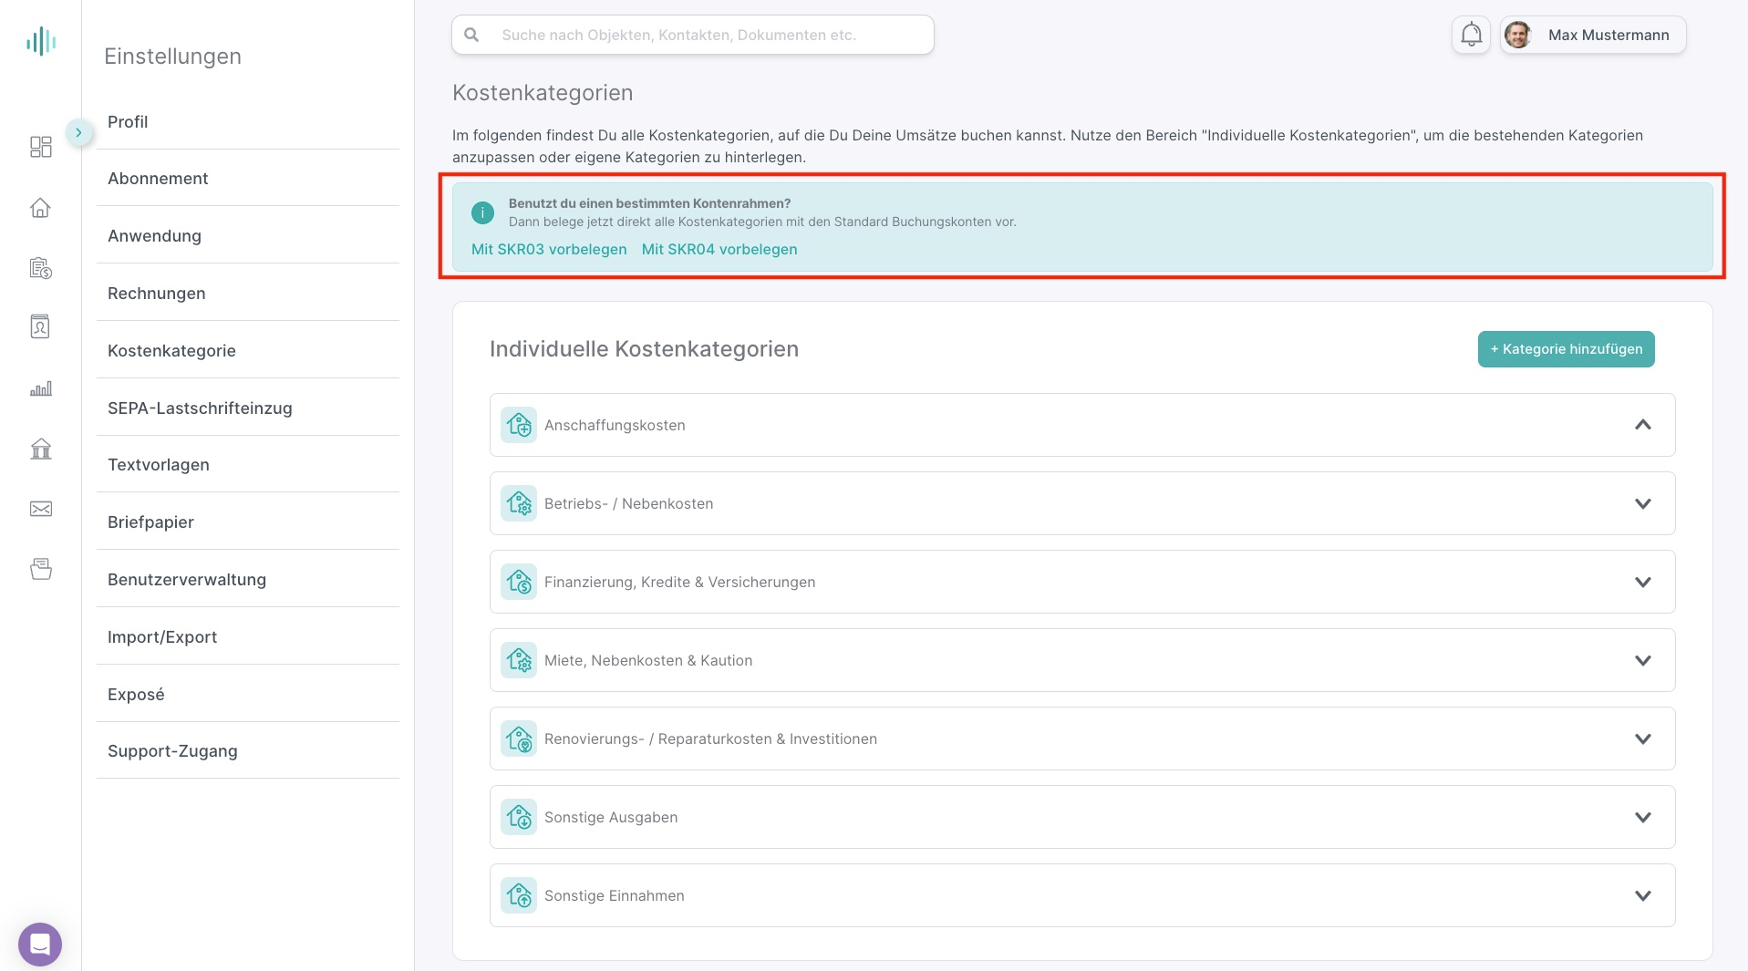Expand the Sonstige Einnahmen chevron
Screen dimensions: 1748x971
point(1643,895)
